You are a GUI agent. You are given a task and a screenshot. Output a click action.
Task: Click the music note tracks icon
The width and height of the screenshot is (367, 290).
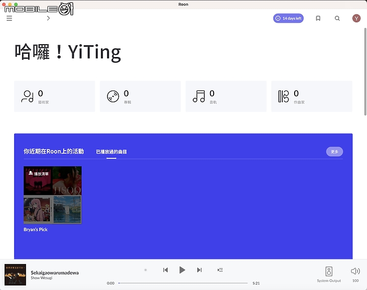tap(199, 96)
